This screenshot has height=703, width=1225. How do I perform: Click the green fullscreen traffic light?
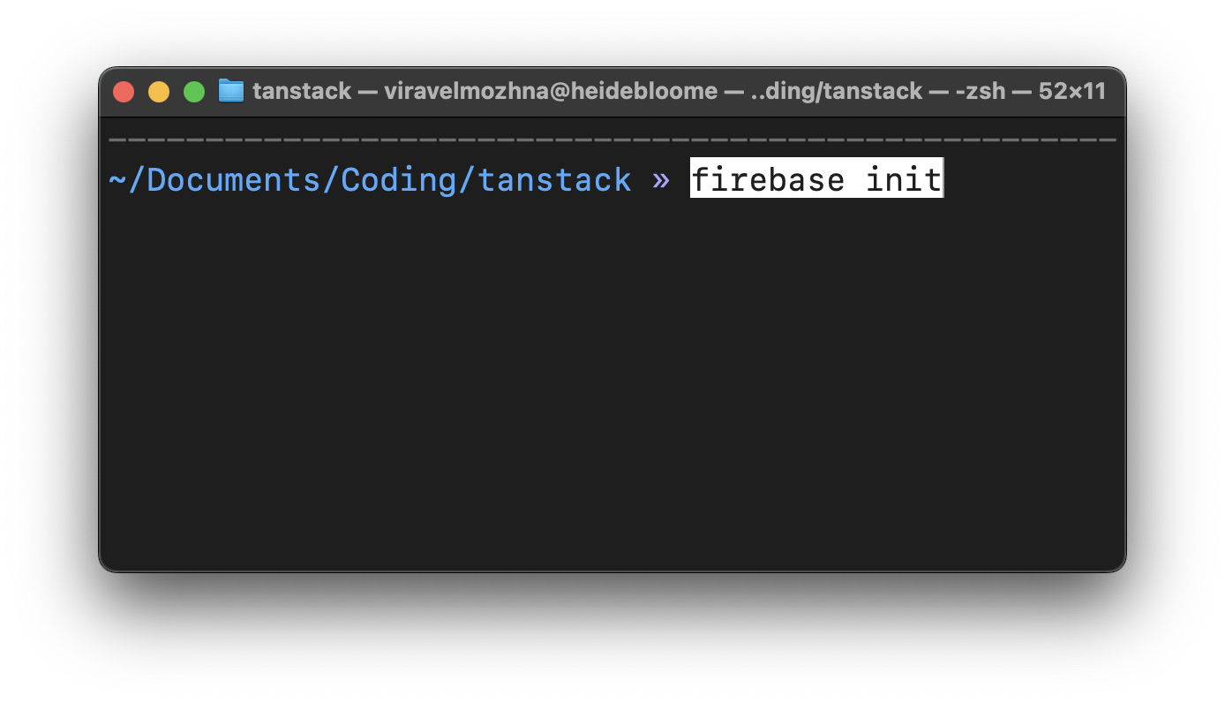point(193,91)
